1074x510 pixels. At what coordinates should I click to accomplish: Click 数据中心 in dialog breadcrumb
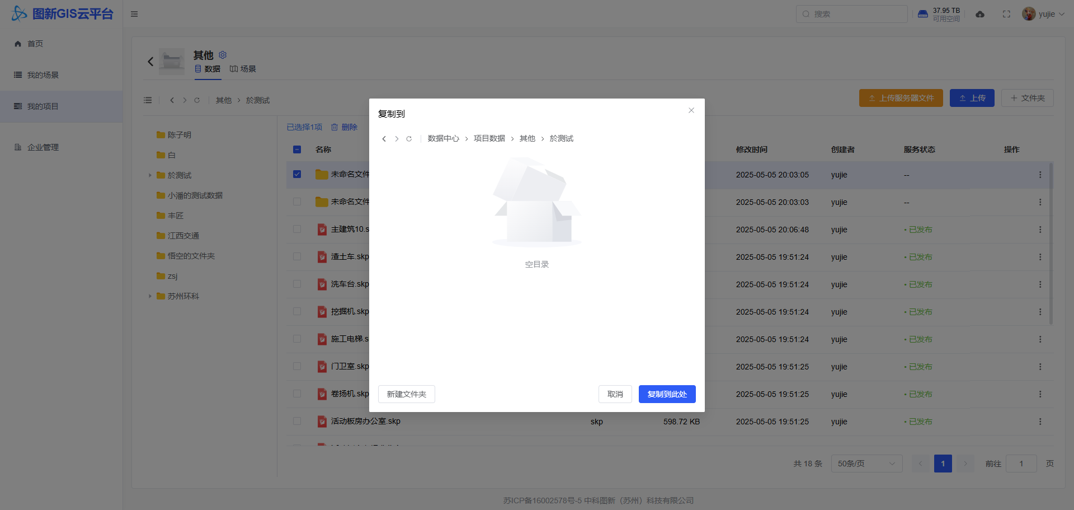pyautogui.click(x=444, y=139)
